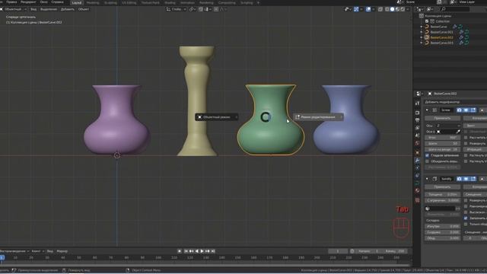Collapse the Solidify modifier panel
487x274 pixels.
click(427, 179)
